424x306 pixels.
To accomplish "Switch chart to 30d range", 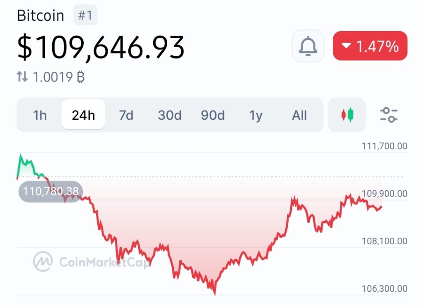I will click(x=169, y=115).
